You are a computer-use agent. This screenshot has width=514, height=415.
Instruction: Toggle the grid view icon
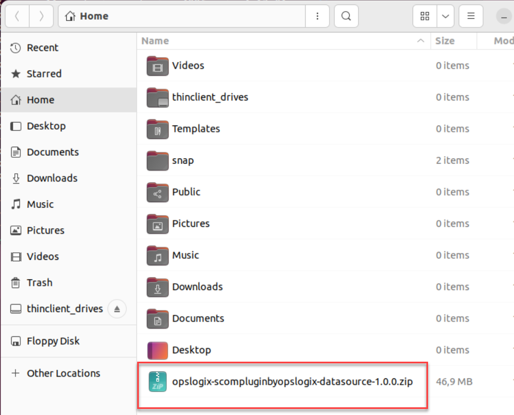point(425,16)
